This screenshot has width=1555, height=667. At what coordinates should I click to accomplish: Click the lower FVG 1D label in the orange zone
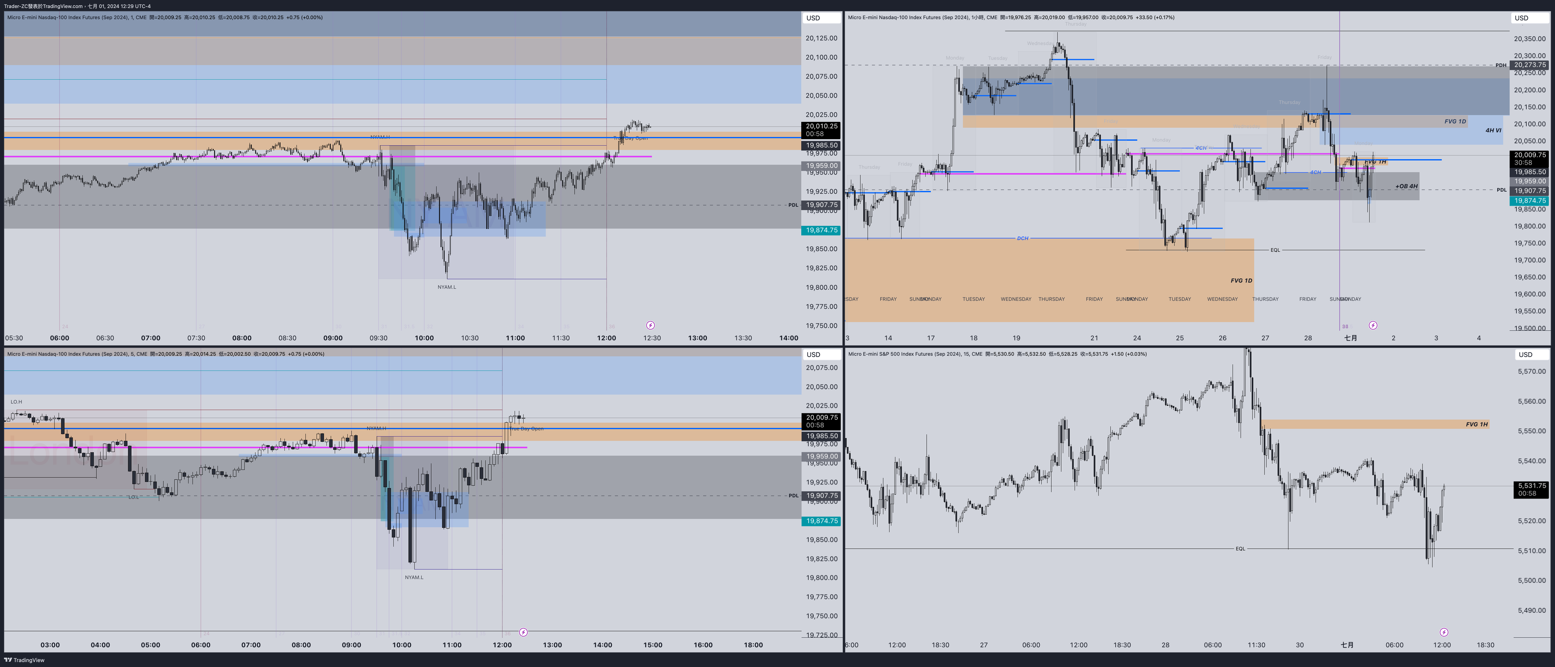(1241, 281)
